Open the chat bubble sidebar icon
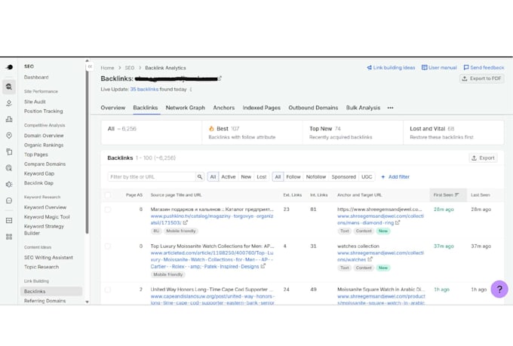 [9, 201]
